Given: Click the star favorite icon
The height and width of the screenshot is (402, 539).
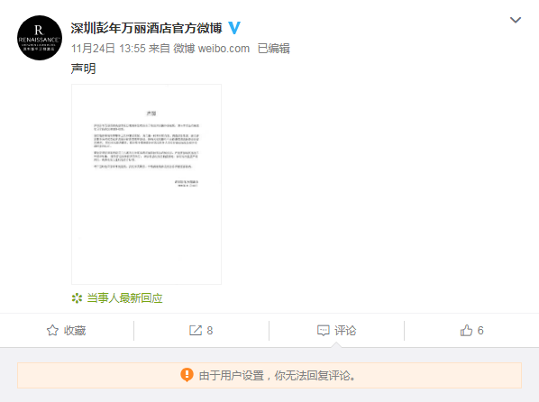Looking at the screenshot, I should click(52, 331).
